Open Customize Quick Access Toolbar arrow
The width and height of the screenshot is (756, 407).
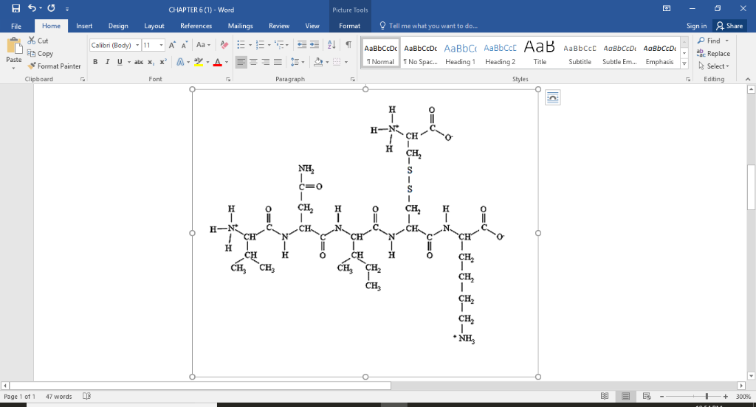click(x=67, y=9)
